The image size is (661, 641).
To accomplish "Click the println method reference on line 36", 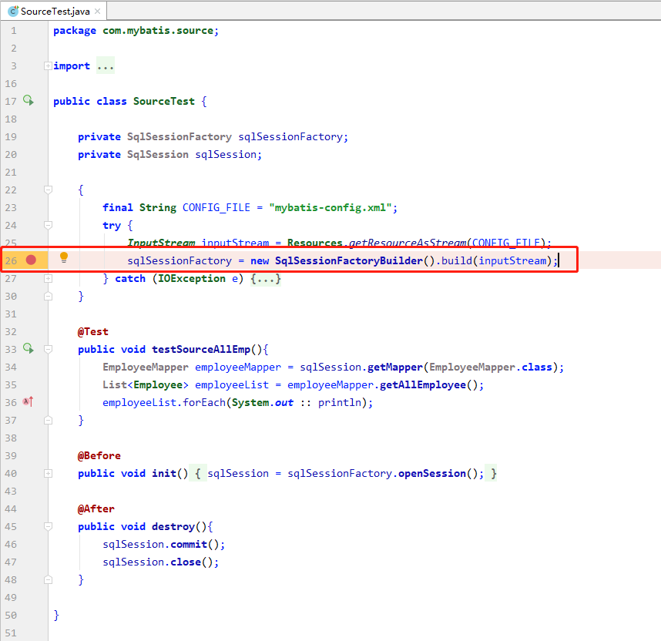I will (340, 402).
